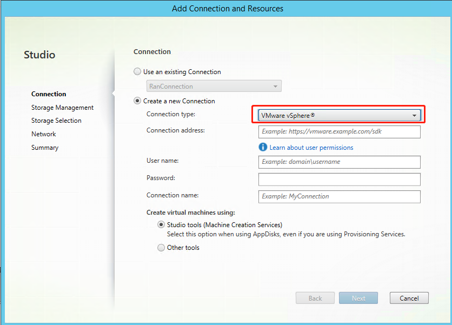Viewport: 452px width, 325px height.
Task: Click "Learn about user permissions" link
Action: click(x=311, y=147)
